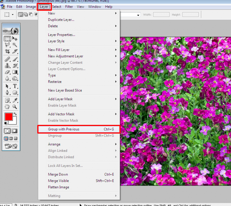
Task: Pick the Eraser tool
Action: (7, 72)
